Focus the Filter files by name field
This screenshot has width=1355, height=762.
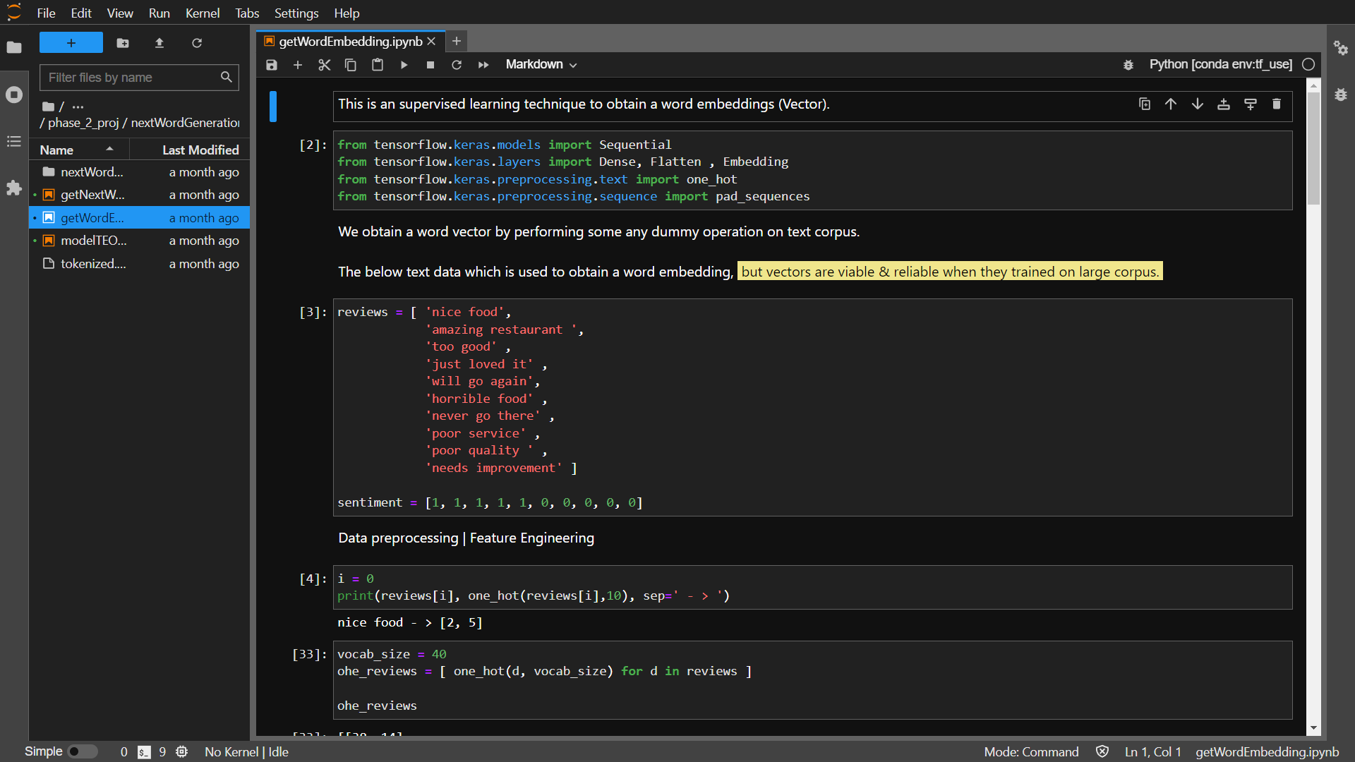(139, 78)
